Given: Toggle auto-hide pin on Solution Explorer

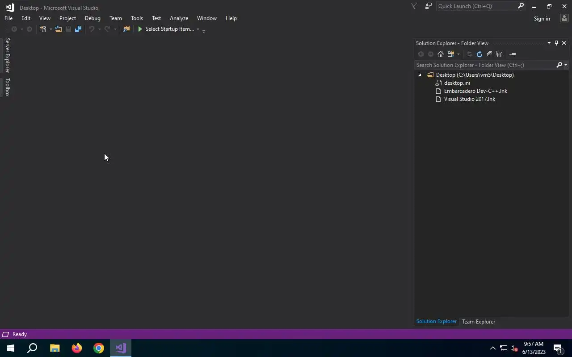Looking at the screenshot, I should [556, 43].
